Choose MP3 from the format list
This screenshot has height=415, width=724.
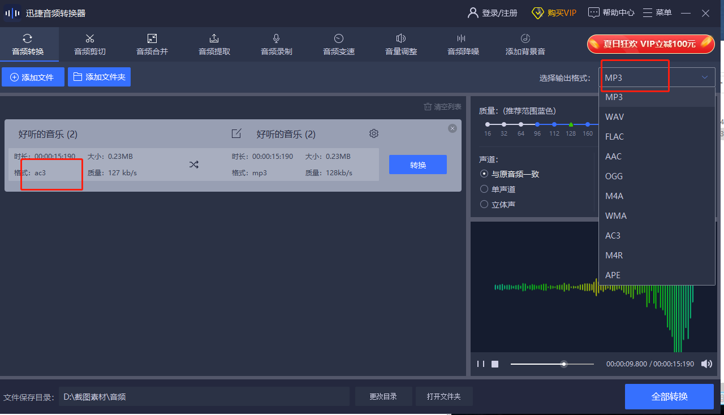pyautogui.click(x=657, y=97)
